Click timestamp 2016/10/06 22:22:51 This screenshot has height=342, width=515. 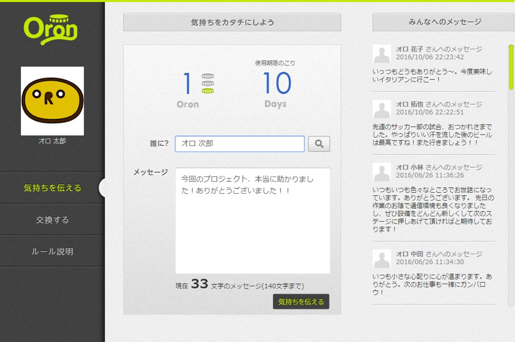[430, 112]
